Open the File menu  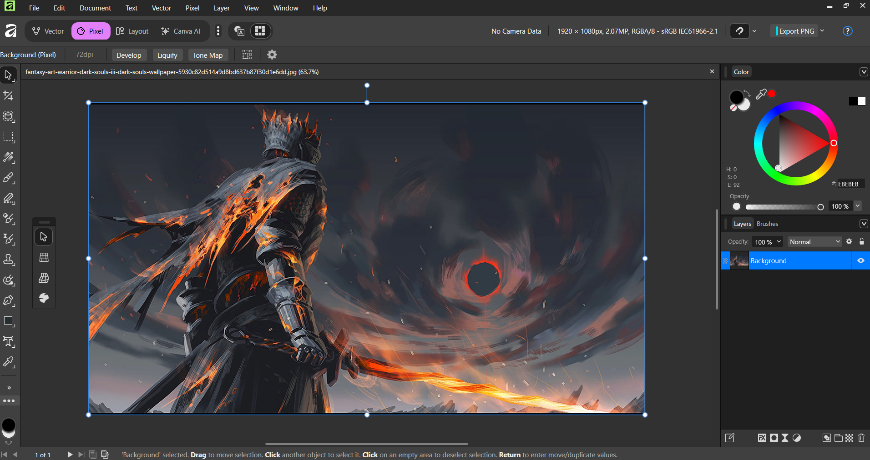pos(34,8)
